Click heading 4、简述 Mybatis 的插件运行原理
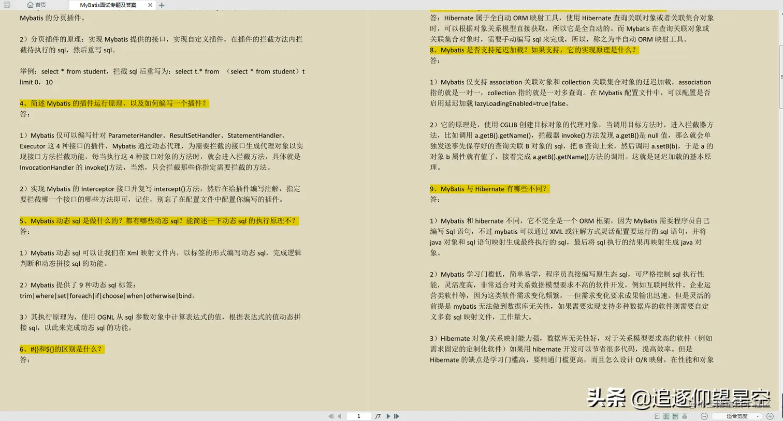 coord(113,103)
